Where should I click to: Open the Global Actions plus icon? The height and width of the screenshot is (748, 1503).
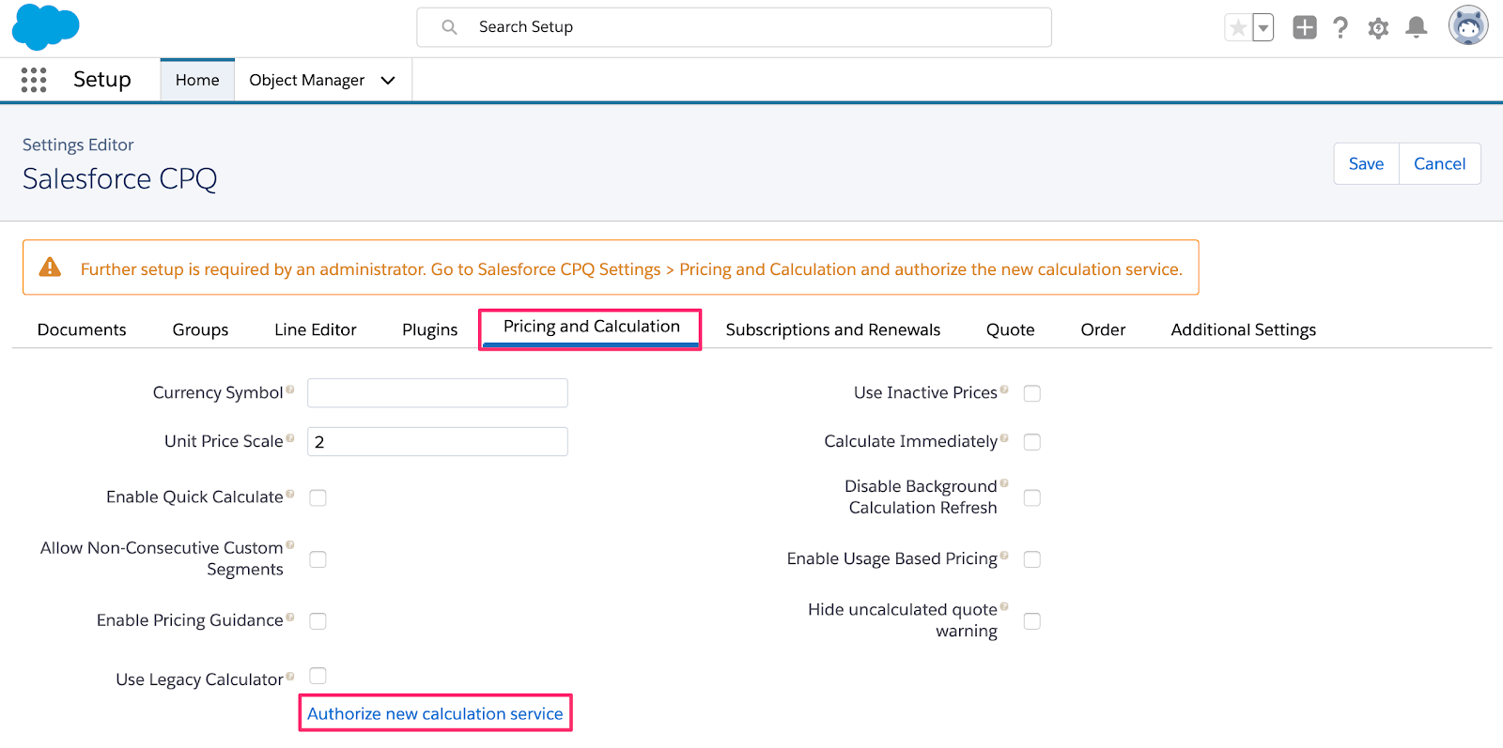pyautogui.click(x=1305, y=27)
